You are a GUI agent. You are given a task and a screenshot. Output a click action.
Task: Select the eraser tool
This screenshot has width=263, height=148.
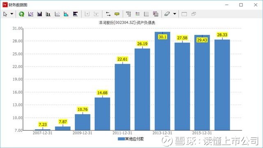click(167, 14)
